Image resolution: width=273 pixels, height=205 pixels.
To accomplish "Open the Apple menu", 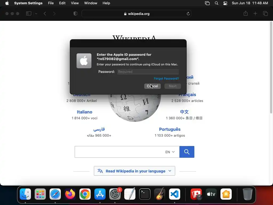I will [7, 3].
